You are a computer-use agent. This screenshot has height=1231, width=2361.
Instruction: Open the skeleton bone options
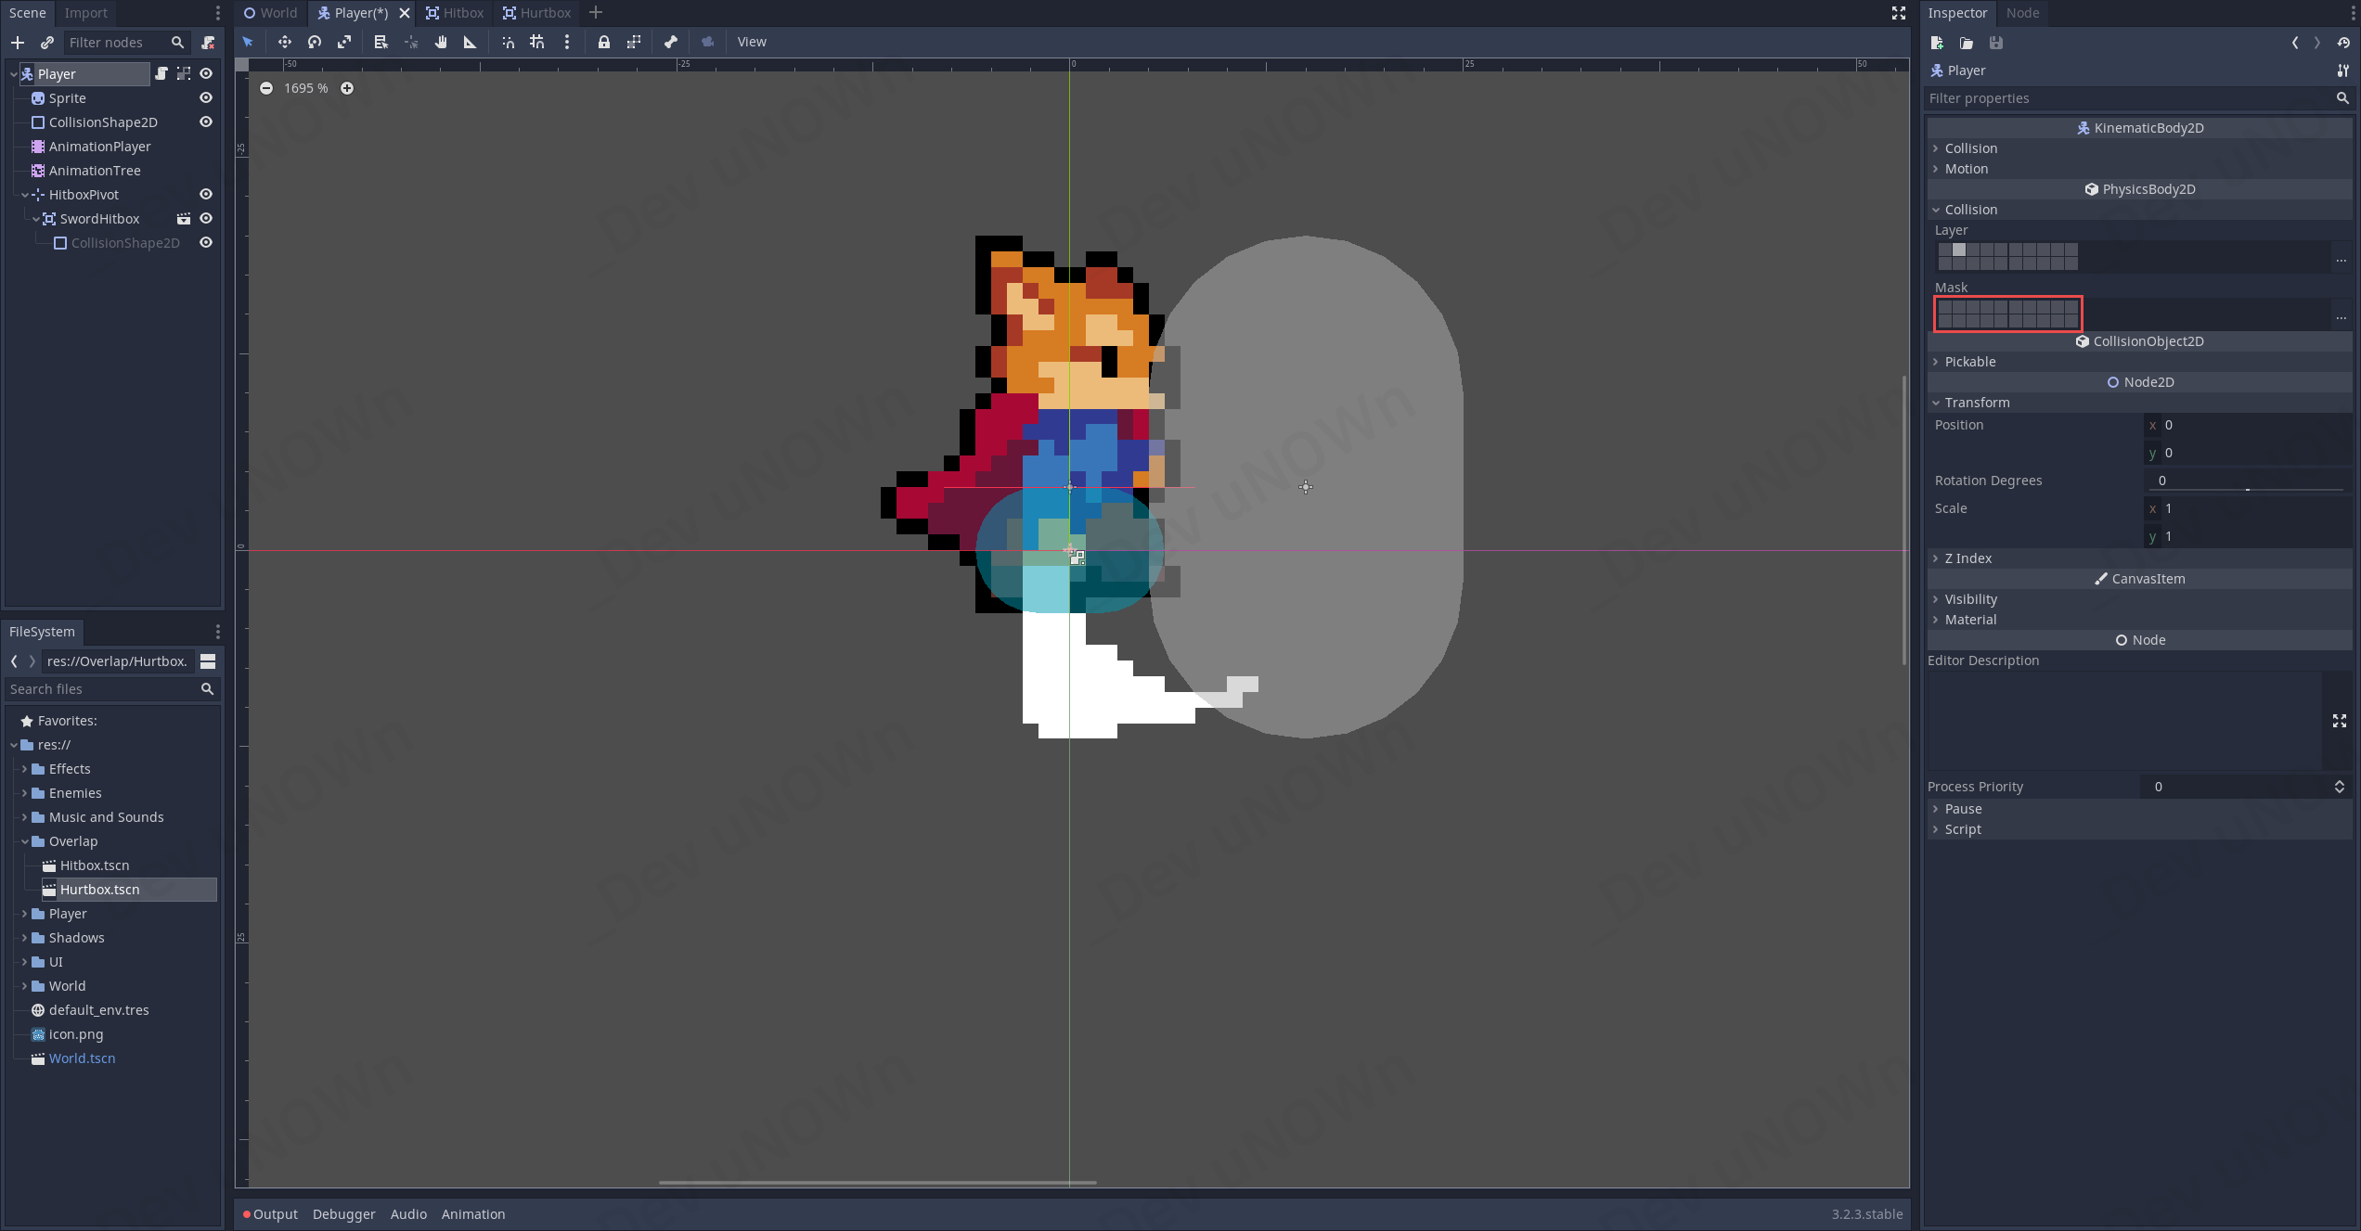pyautogui.click(x=671, y=42)
